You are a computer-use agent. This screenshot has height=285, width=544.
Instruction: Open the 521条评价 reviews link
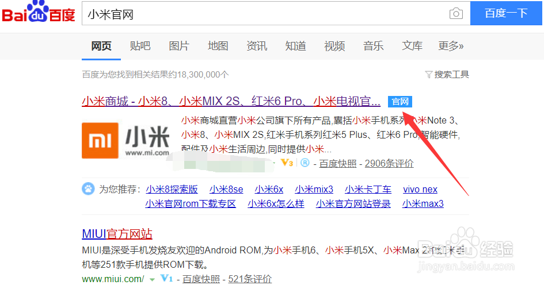pos(250,279)
